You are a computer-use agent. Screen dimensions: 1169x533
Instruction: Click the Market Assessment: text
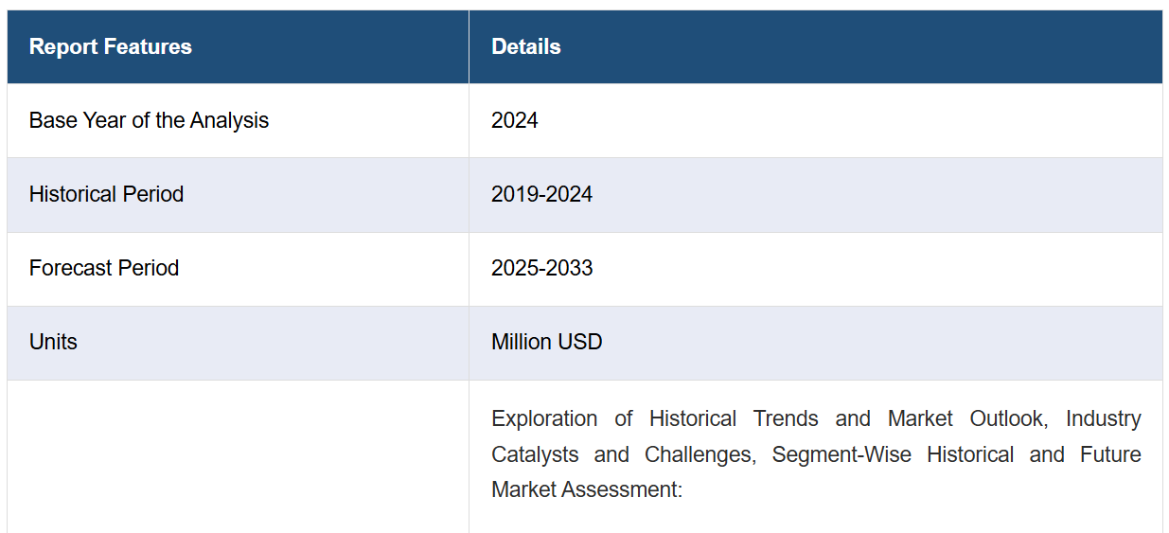[x=586, y=489]
